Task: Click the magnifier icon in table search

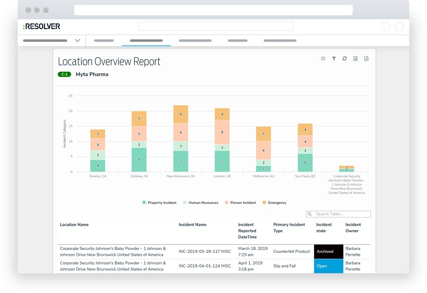Action: tap(310, 214)
